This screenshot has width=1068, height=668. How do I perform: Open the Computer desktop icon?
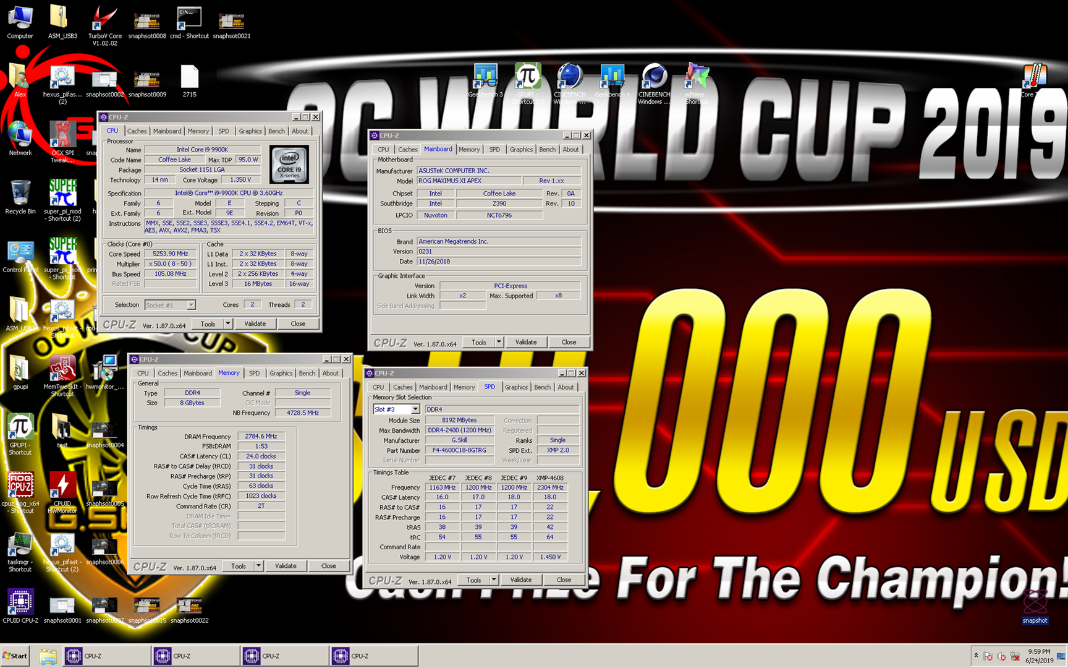click(x=20, y=22)
